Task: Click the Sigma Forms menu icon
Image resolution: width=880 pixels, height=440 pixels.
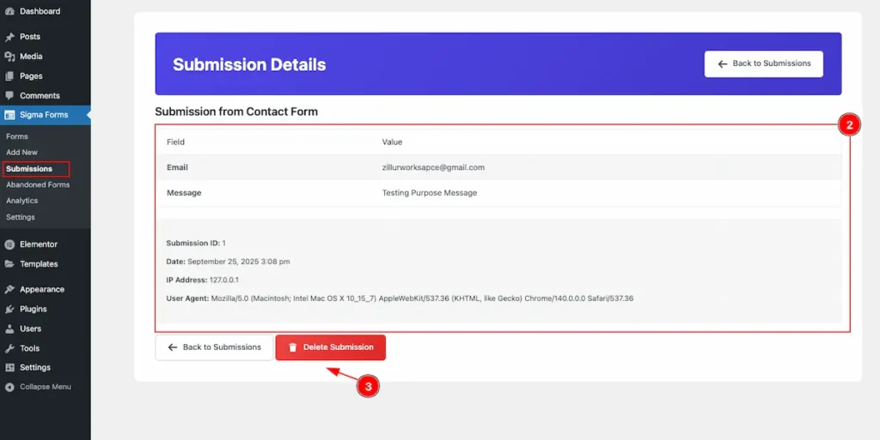Action: point(9,115)
